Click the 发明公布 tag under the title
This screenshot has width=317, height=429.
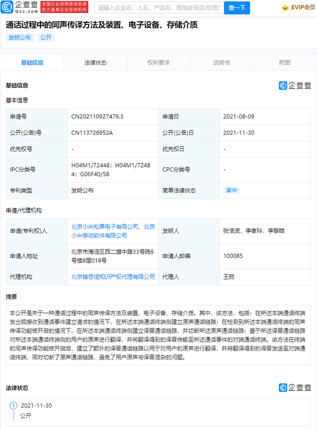(x=20, y=38)
